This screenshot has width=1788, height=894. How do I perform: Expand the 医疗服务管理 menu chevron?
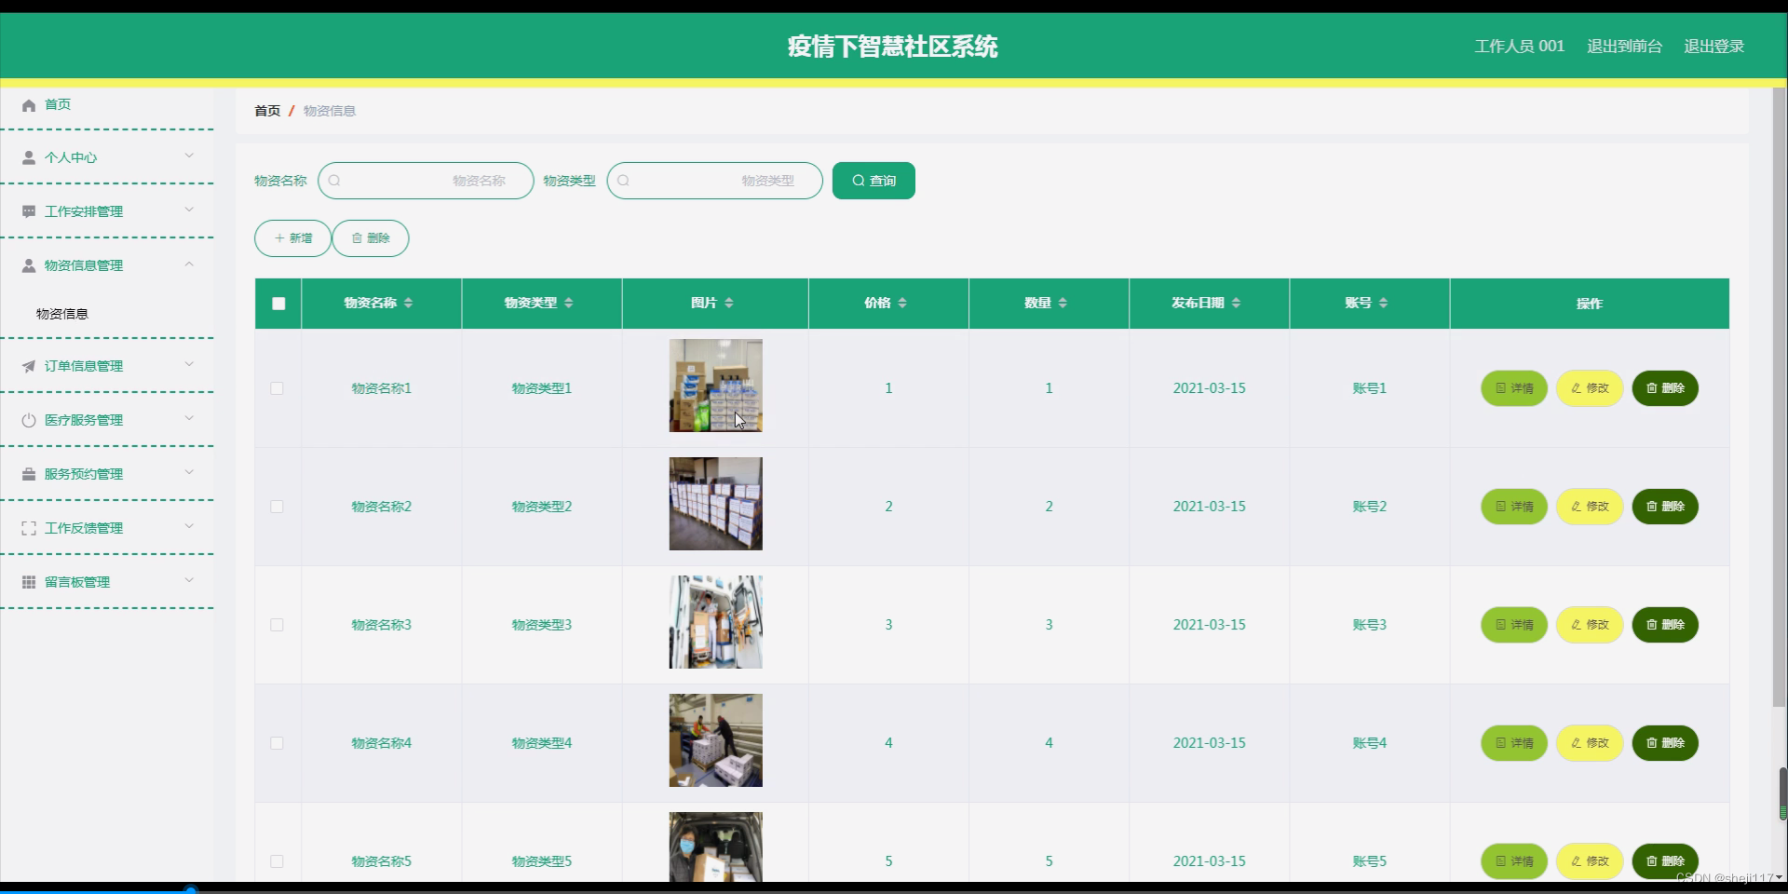click(189, 418)
